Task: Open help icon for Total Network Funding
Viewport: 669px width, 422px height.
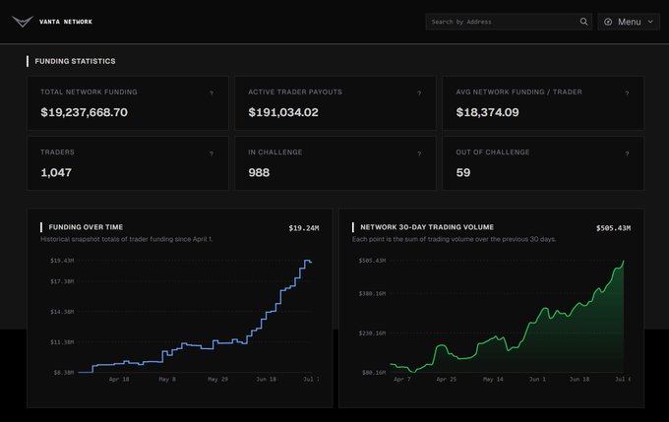Action: coord(212,92)
